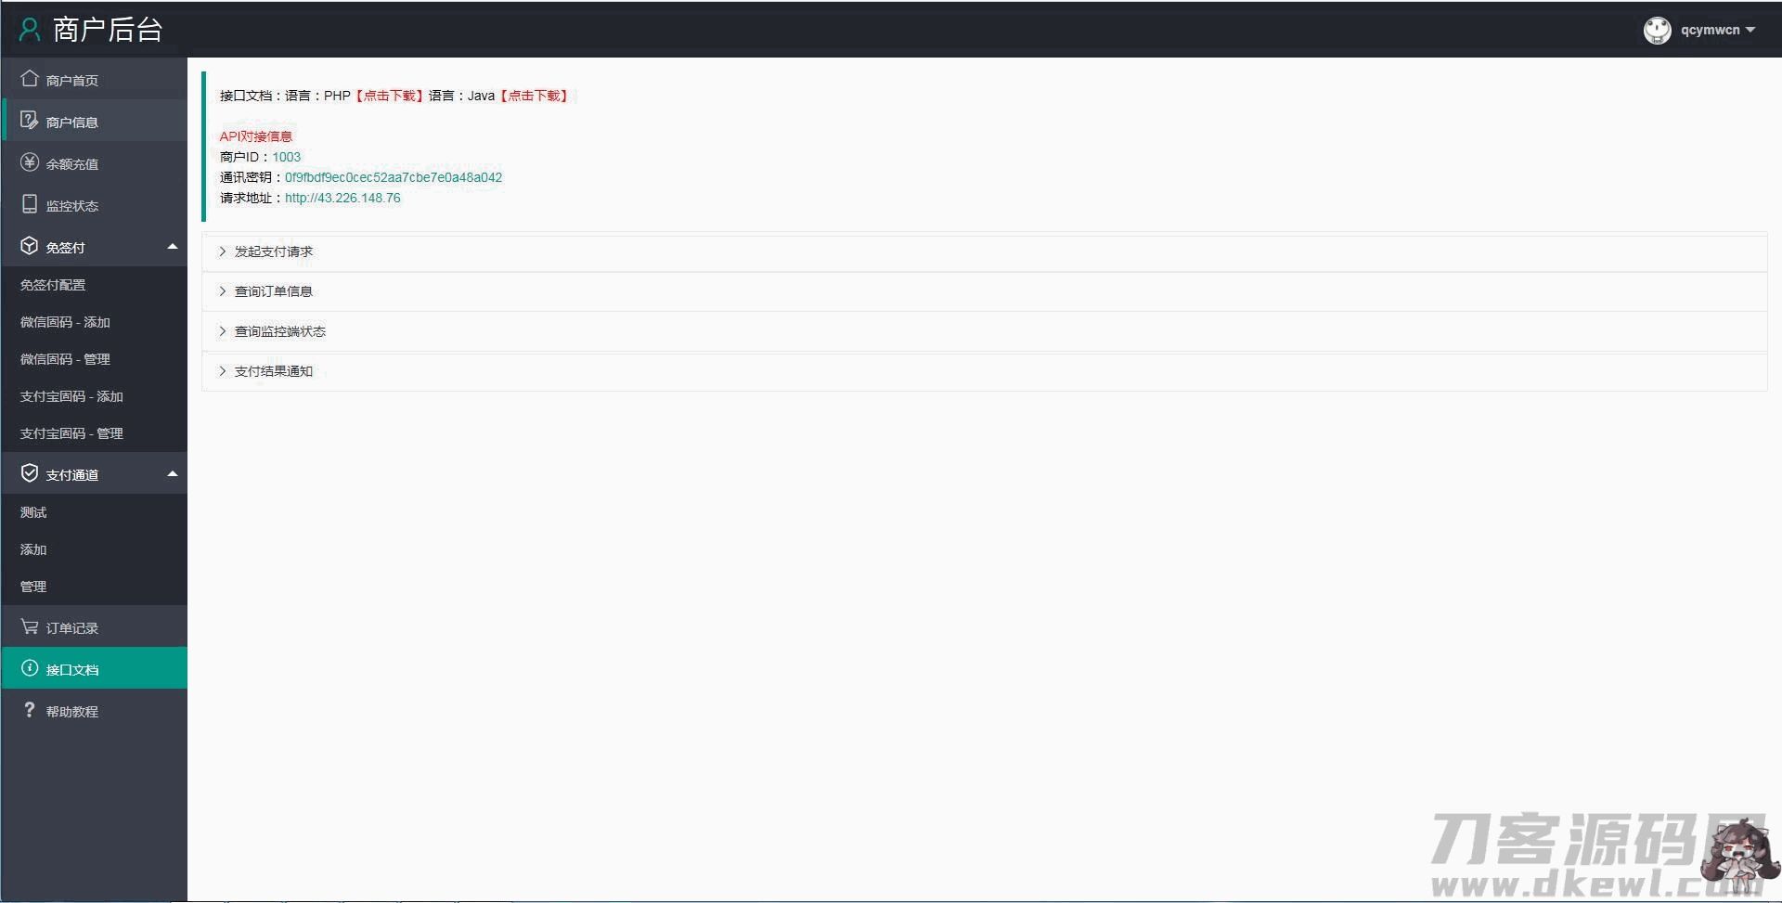Click the device icon beside 监控状态
1782x903 pixels.
click(x=30, y=204)
